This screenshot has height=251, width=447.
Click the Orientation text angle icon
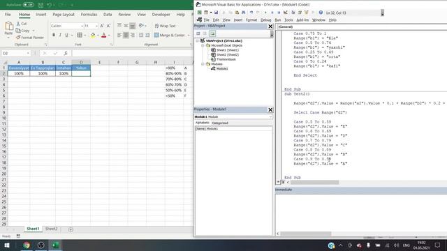click(x=141, y=26)
